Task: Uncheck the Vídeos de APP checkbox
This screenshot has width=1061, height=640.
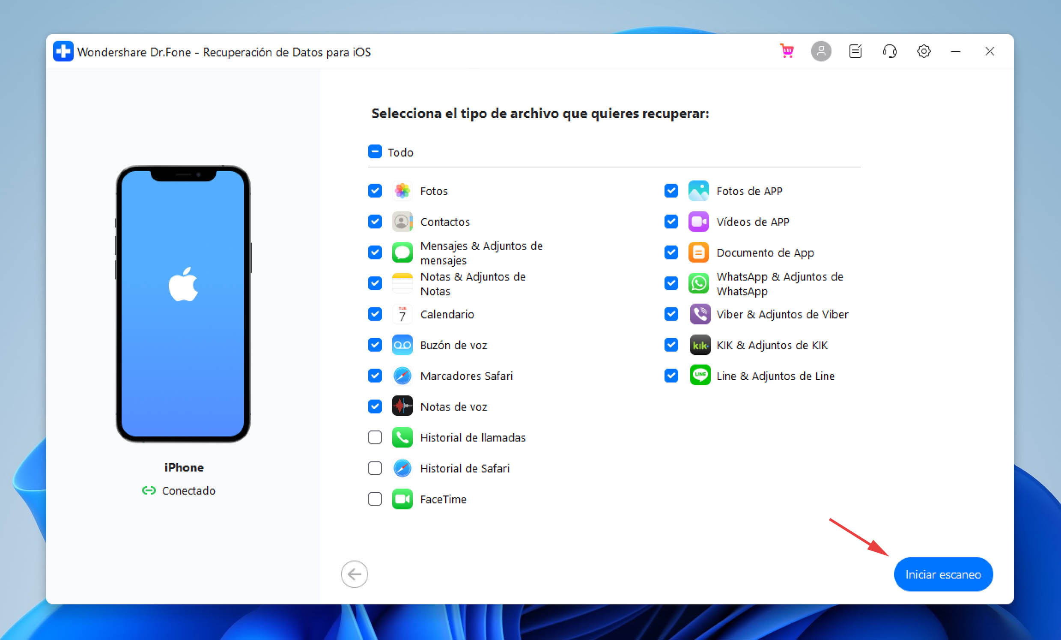Action: 671,222
